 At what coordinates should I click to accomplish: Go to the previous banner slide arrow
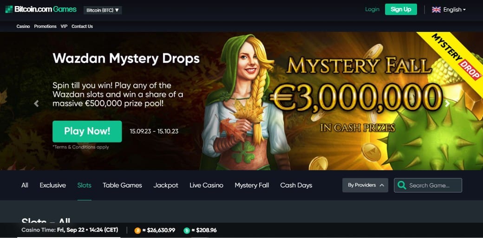click(36, 103)
